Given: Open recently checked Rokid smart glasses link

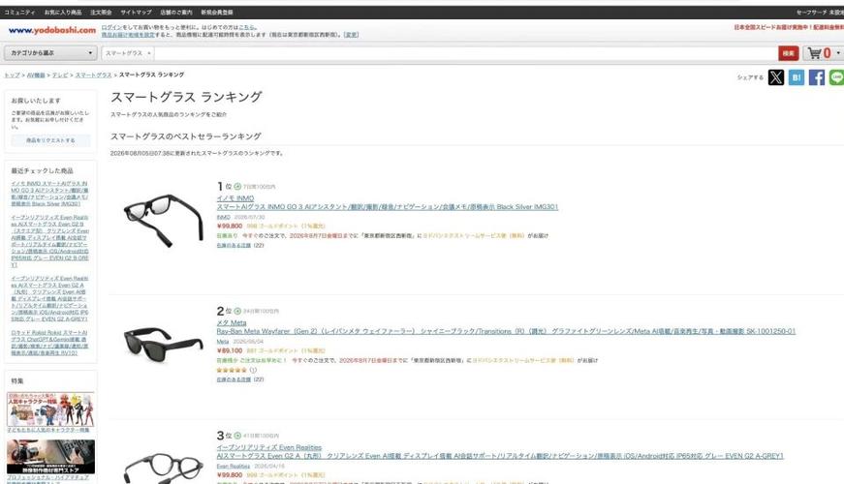Looking at the screenshot, I should (49, 343).
